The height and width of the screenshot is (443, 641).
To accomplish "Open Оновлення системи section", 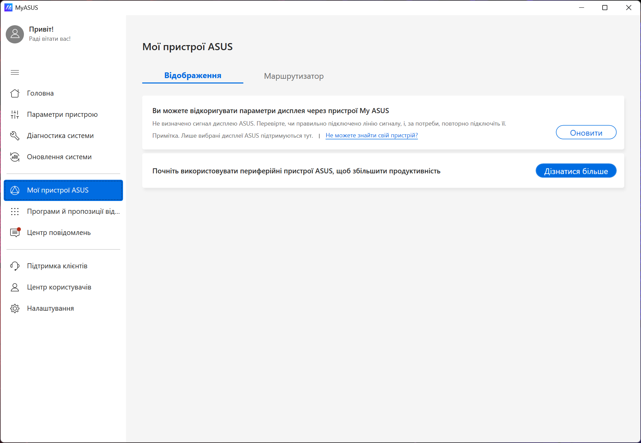I will 63,157.
